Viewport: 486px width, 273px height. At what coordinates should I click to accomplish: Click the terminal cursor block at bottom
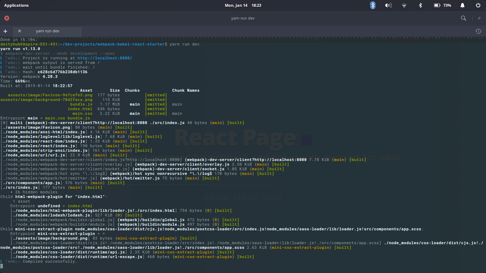[x=1, y=266]
